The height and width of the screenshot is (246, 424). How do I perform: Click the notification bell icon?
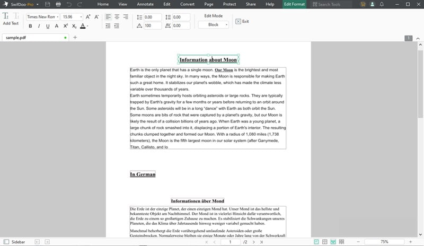382,4
